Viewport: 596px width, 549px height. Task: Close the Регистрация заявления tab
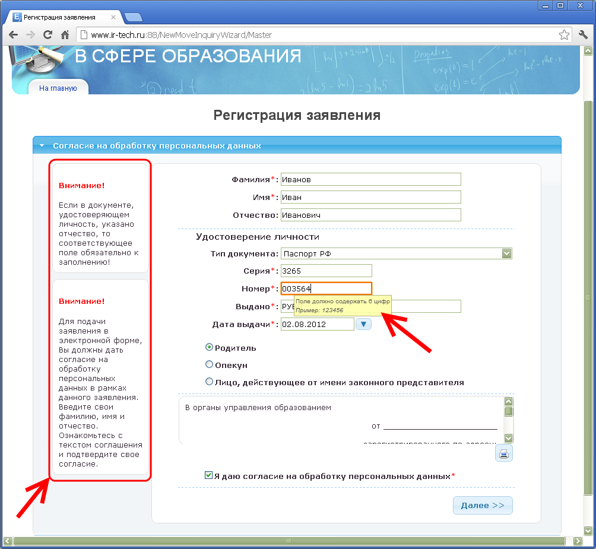click(x=113, y=17)
